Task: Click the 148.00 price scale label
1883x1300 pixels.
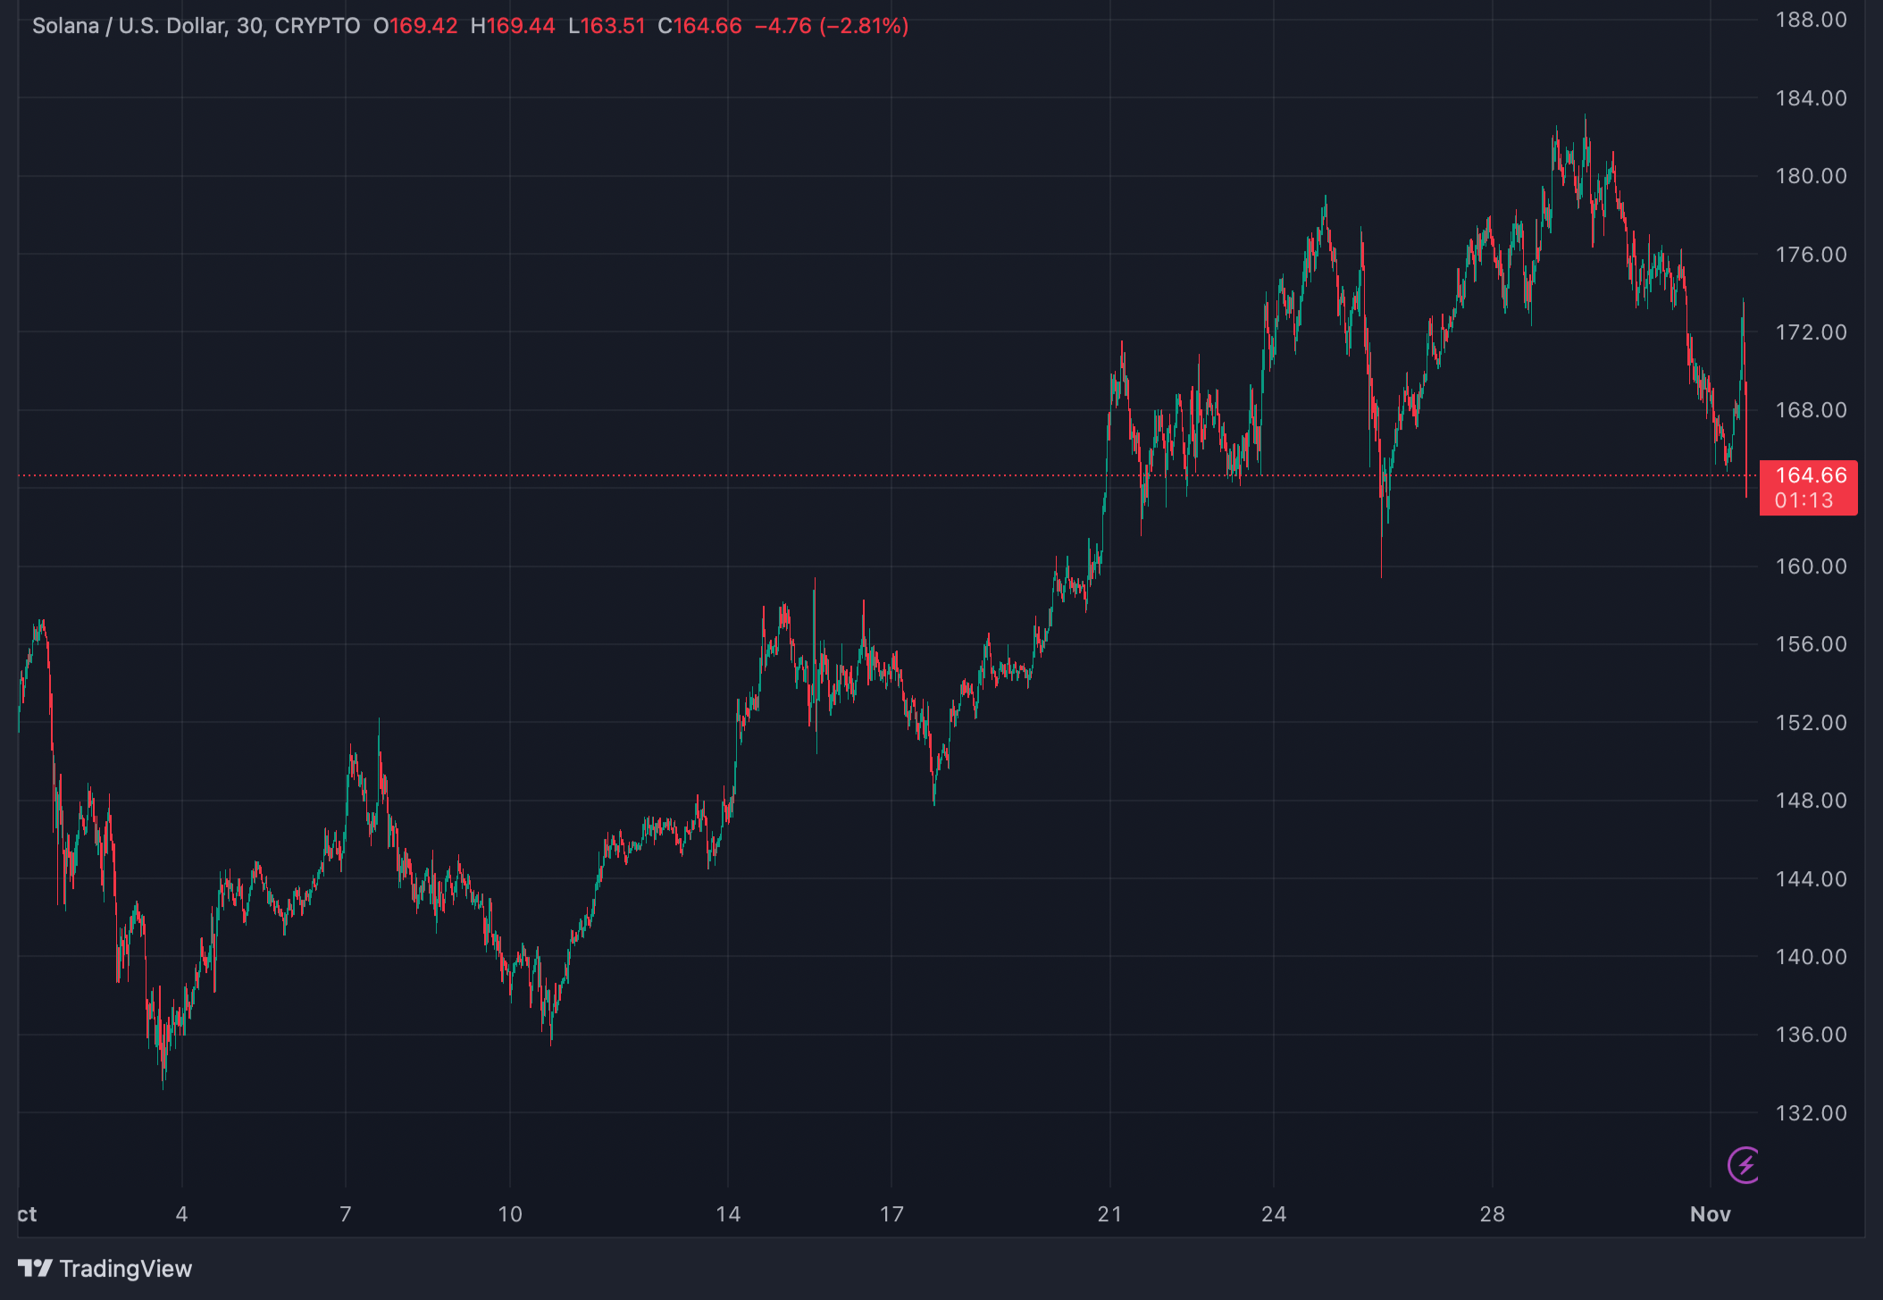Action: pos(1811,801)
